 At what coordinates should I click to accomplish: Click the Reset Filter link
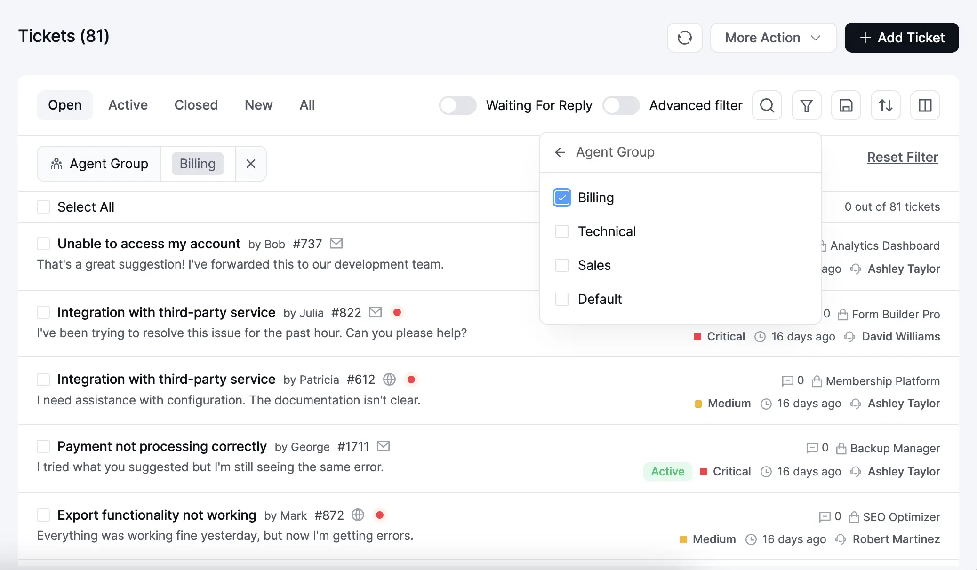(x=902, y=157)
